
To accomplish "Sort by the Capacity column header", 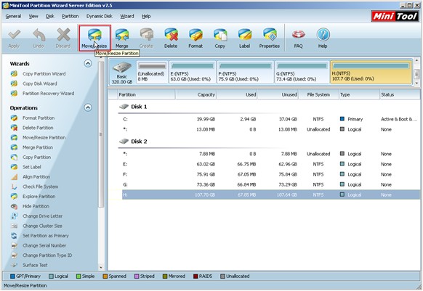I will pyautogui.click(x=196, y=95).
